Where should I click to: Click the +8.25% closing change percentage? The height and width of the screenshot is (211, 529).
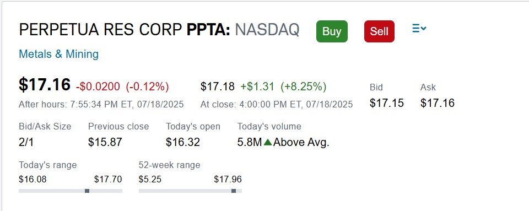point(303,86)
